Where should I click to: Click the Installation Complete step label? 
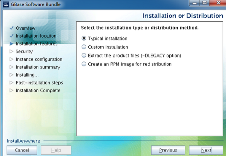pos(38,90)
